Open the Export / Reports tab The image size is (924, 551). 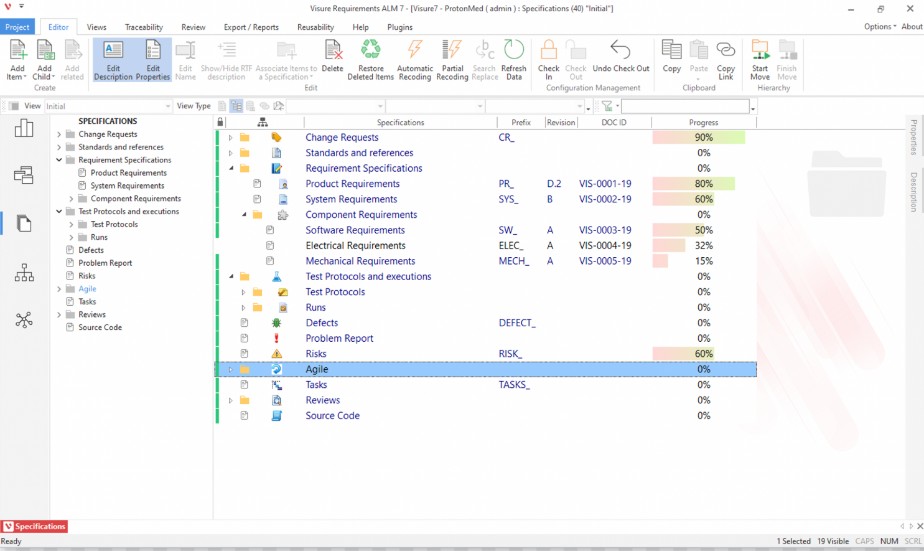pyautogui.click(x=251, y=27)
